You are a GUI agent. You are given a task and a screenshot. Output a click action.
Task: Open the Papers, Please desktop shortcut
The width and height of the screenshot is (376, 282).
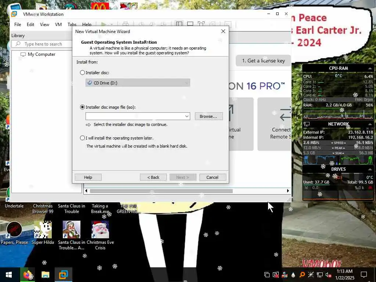[14, 233]
